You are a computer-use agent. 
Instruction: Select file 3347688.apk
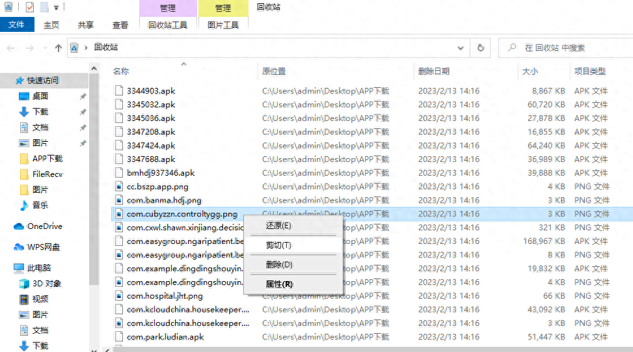[x=151, y=159]
